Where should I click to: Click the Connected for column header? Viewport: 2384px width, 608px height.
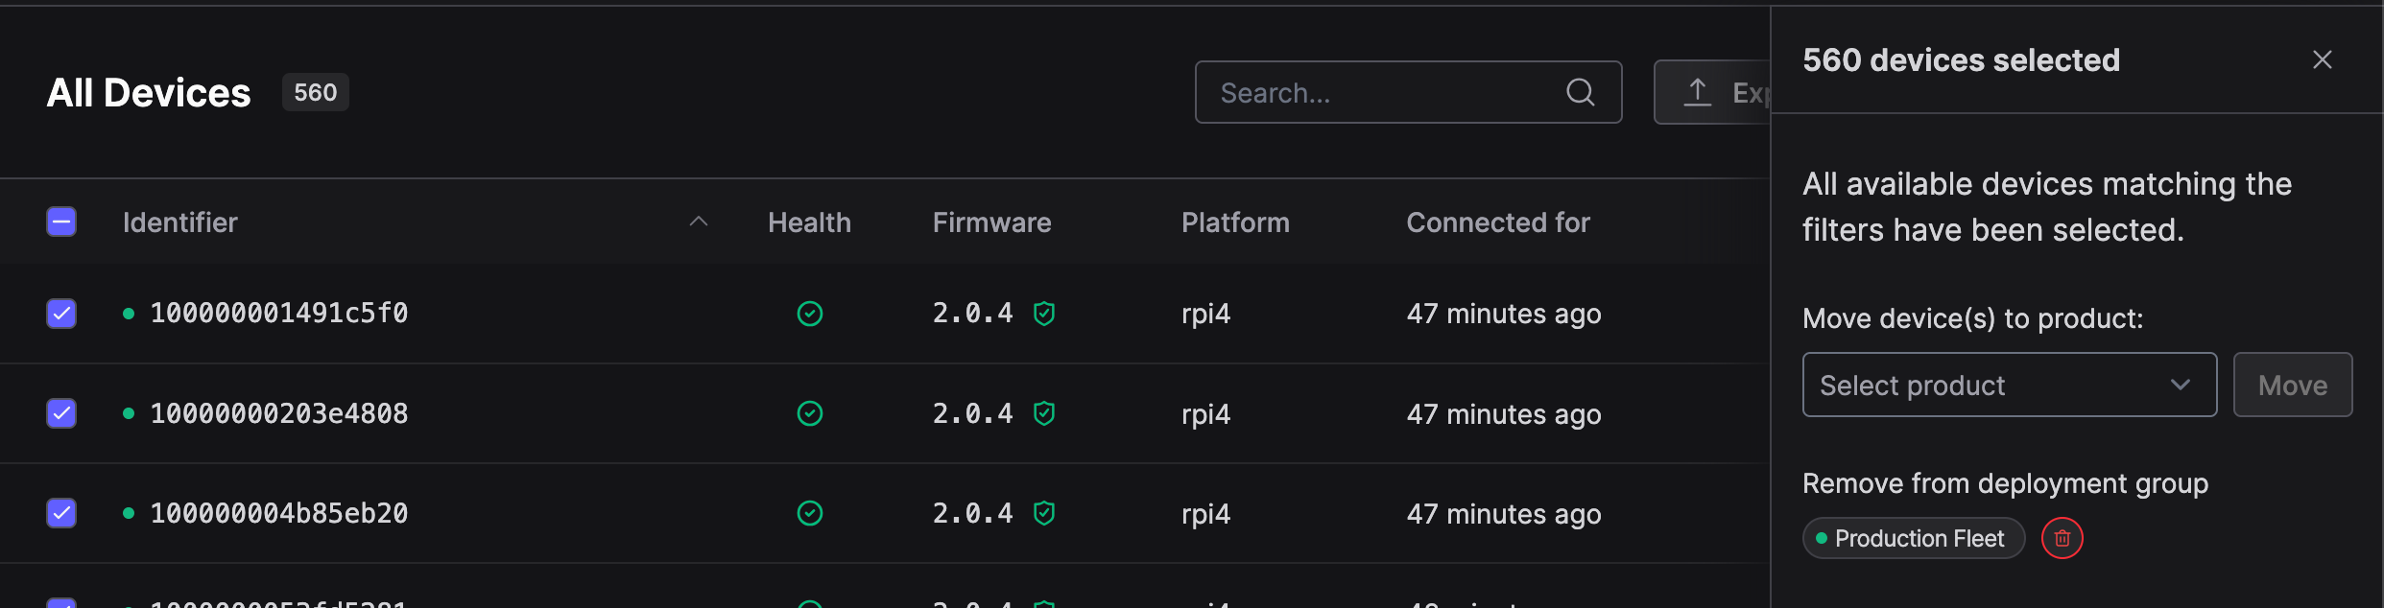click(1498, 222)
